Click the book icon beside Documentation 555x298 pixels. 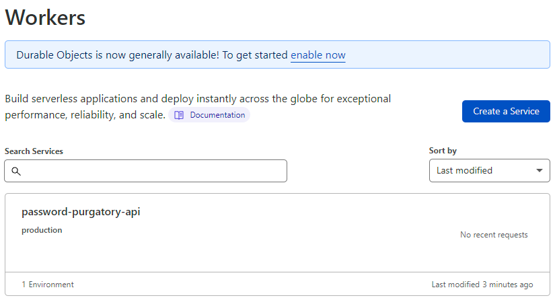179,115
